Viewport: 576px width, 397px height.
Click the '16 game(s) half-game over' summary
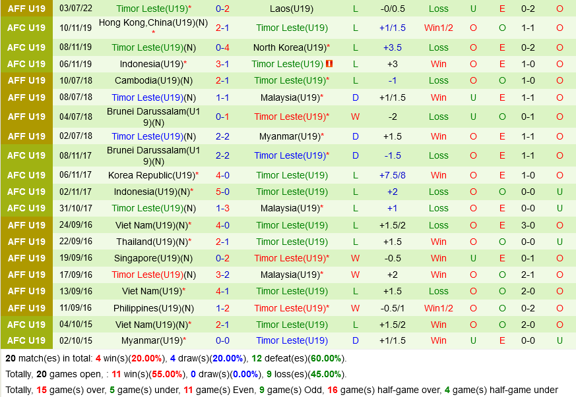pyautogui.click(x=385, y=390)
